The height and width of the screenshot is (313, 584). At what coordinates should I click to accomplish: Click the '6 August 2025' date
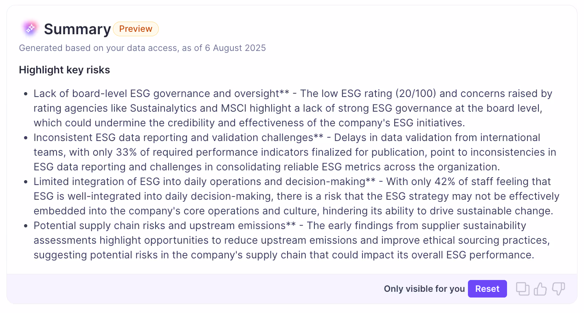tap(235, 48)
